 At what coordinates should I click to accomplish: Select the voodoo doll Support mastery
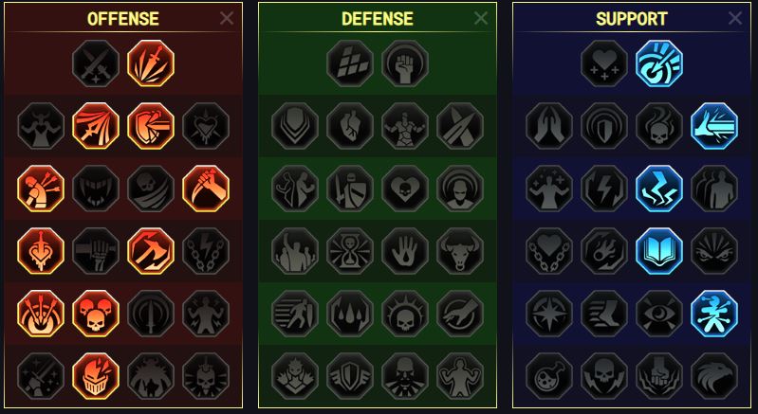(x=714, y=314)
